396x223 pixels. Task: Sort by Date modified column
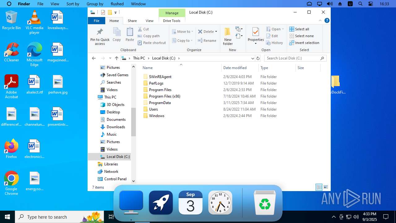point(235,68)
